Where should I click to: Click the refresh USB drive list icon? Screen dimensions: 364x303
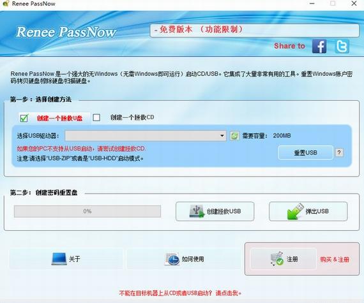pyautogui.click(x=234, y=136)
